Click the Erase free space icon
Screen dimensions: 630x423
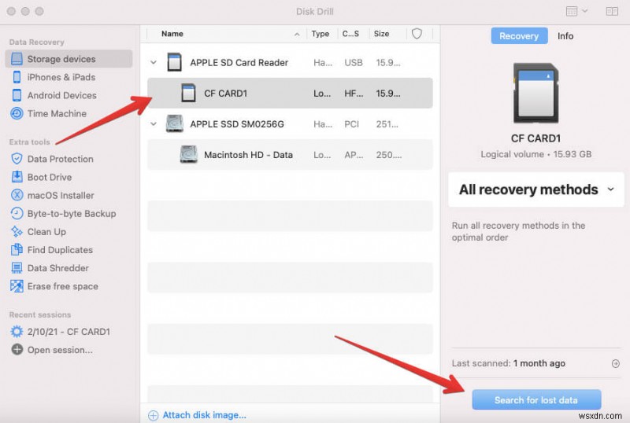coord(17,286)
